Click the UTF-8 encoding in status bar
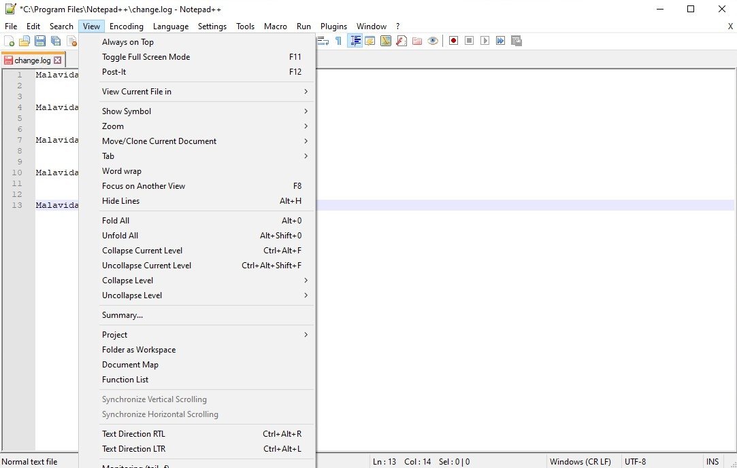This screenshot has width=737, height=468. click(x=635, y=462)
